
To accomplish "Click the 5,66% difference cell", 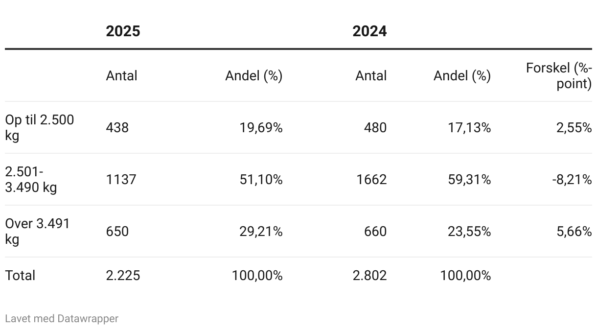I will point(574,231).
